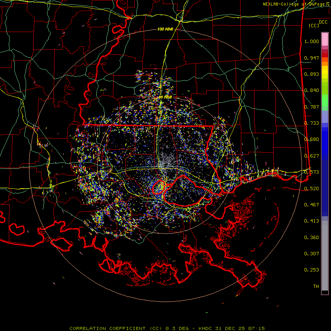This screenshot has height=331, width=331.
Task: Click the [CC] product label
Action: coord(314,25)
